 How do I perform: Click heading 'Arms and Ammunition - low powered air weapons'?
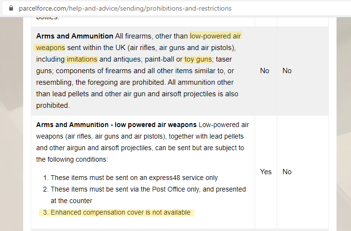pos(116,125)
